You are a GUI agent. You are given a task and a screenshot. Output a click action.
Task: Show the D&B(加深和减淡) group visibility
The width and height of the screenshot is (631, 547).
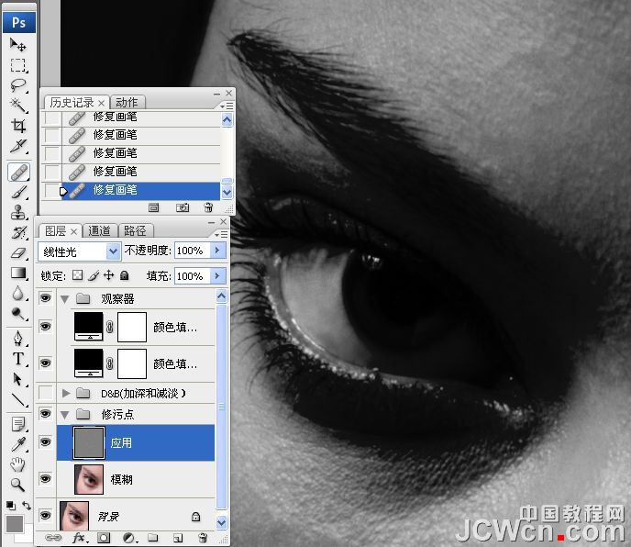(x=47, y=393)
